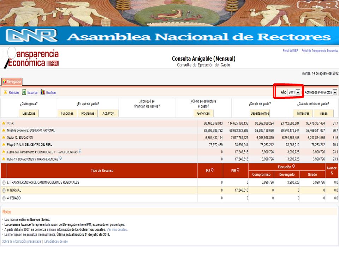Screen dimensions: 339x254
Task: Click the TOTAL value 88,460,619,913
Action: (213, 123)
